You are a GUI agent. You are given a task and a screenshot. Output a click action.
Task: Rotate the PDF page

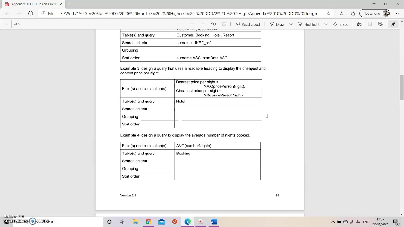pos(213,24)
